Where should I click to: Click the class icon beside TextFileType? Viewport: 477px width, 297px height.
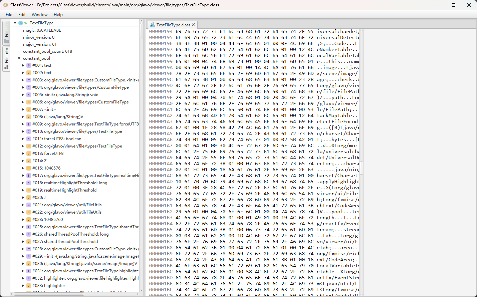(21, 23)
